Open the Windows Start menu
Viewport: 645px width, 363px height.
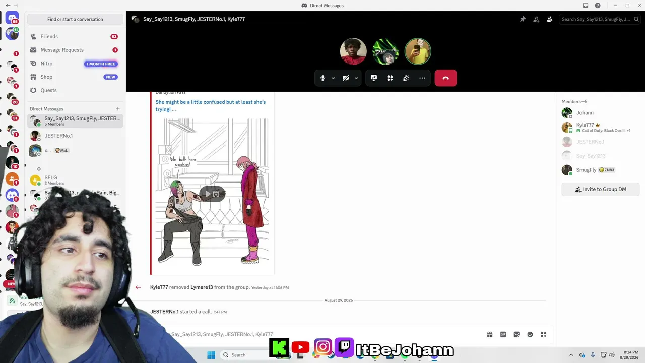[211, 354]
